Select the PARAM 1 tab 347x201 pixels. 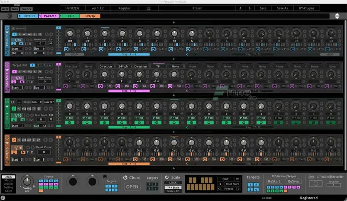click(x=49, y=16)
